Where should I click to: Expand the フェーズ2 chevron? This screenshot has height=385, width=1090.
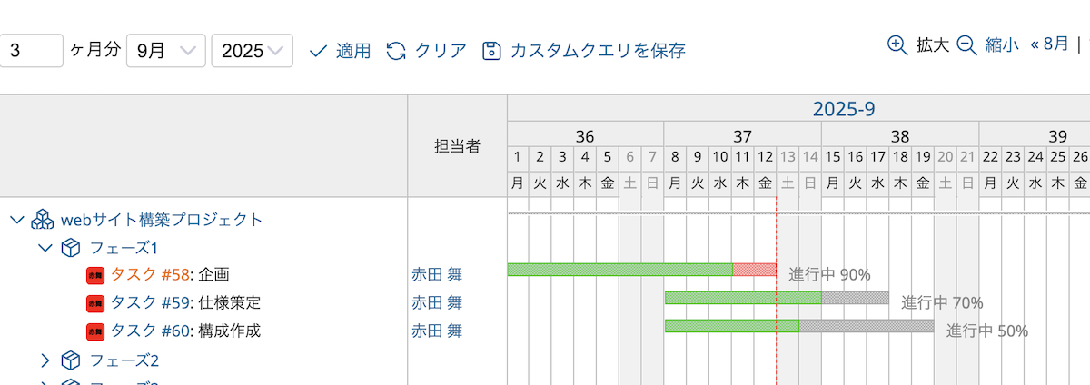pyautogui.click(x=45, y=360)
